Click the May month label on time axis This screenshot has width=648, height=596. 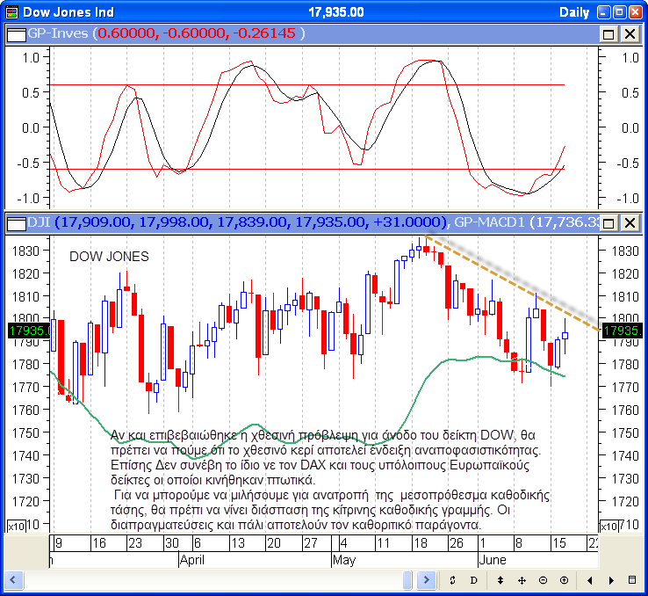click(344, 560)
